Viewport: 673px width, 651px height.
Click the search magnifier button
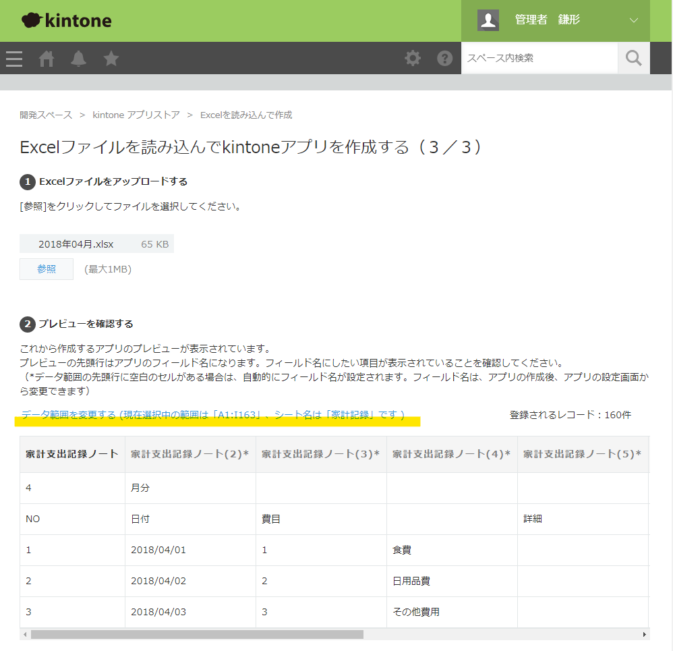tap(633, 58)
